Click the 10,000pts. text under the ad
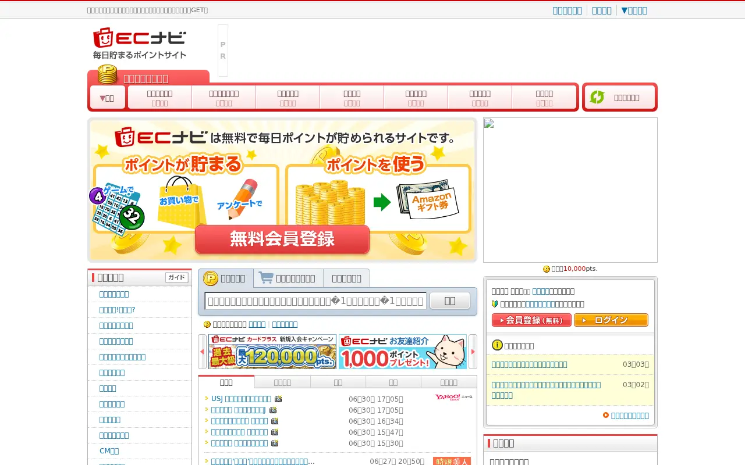This screenshot has height=465, width=745. pyautogui.click(x=580, y=269)
